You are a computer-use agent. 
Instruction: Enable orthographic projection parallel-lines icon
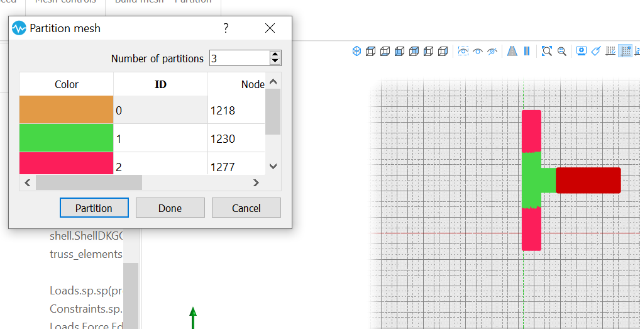pos(527,51)
